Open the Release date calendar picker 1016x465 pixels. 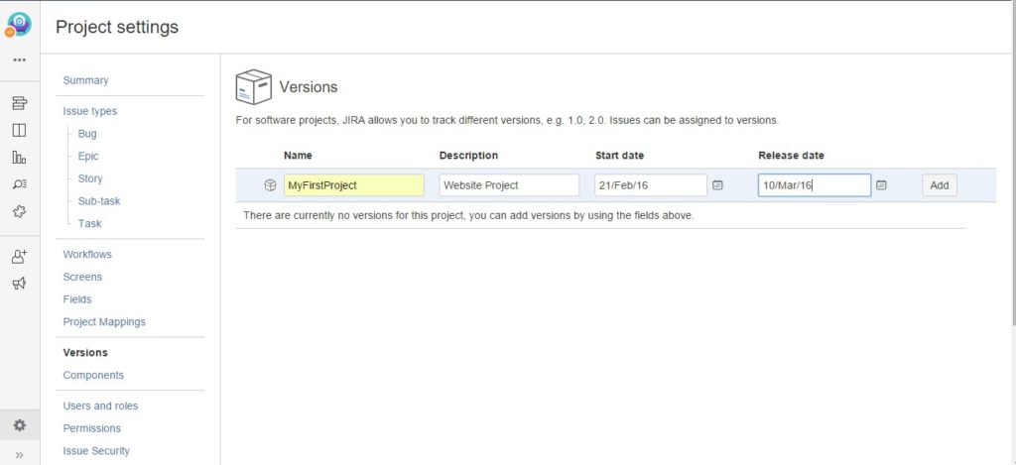(x=881, y=185)
